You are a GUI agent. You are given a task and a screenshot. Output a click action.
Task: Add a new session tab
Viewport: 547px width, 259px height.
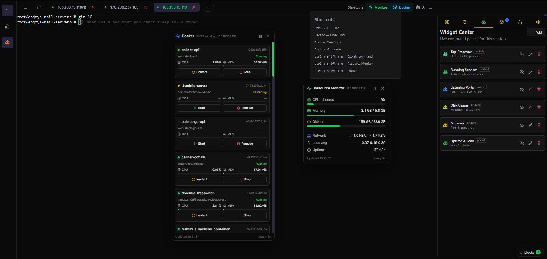208,7
